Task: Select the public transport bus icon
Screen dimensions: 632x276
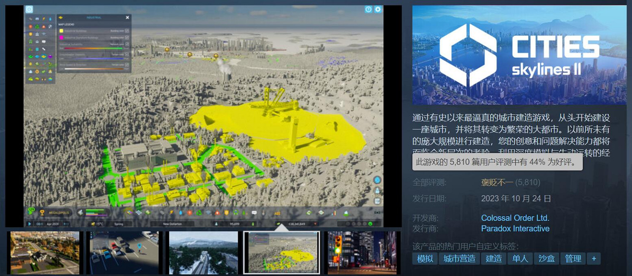Action: pos(236,212)
